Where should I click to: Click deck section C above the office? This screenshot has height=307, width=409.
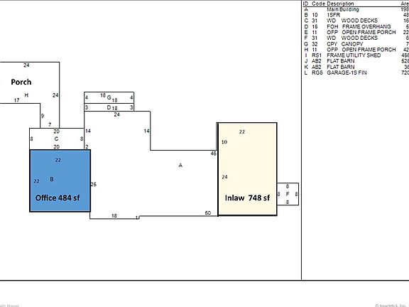57,139
